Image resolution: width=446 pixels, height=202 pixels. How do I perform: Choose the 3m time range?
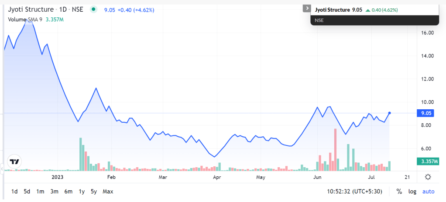[x=54, y=191]
